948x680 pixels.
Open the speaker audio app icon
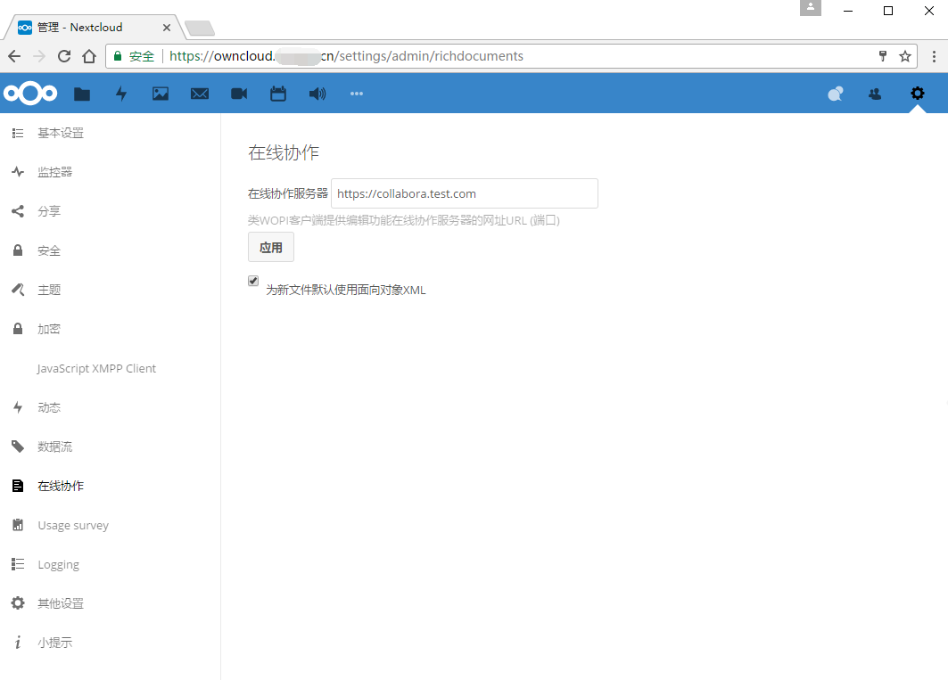pyautogui.click(x=317, y=93)
